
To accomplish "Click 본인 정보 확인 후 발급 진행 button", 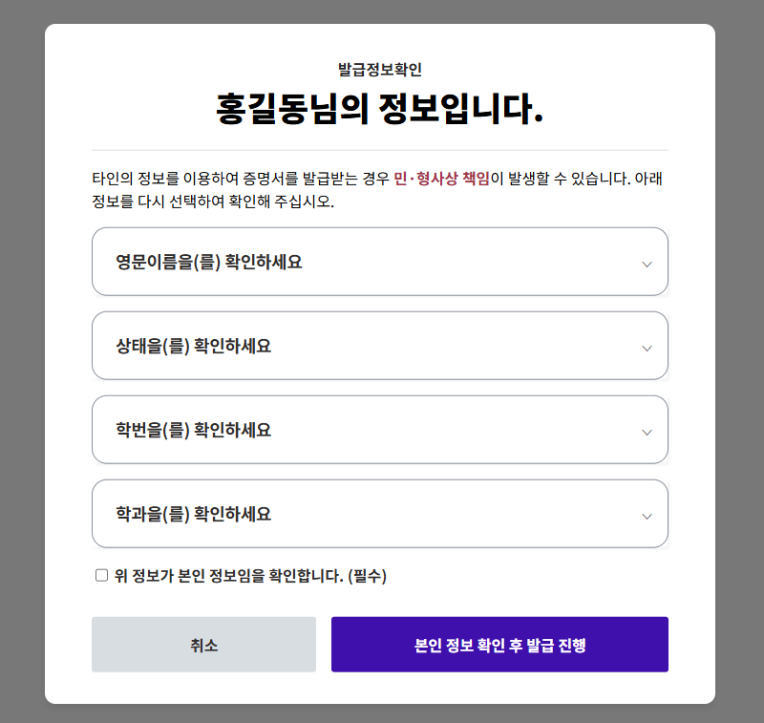I will pos(499,645).
